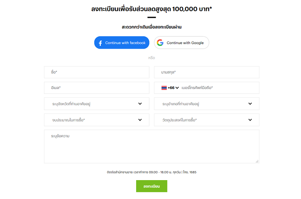Click the purpose dropdown chevron arrow

pyautogui.click(x=250, y=120)
